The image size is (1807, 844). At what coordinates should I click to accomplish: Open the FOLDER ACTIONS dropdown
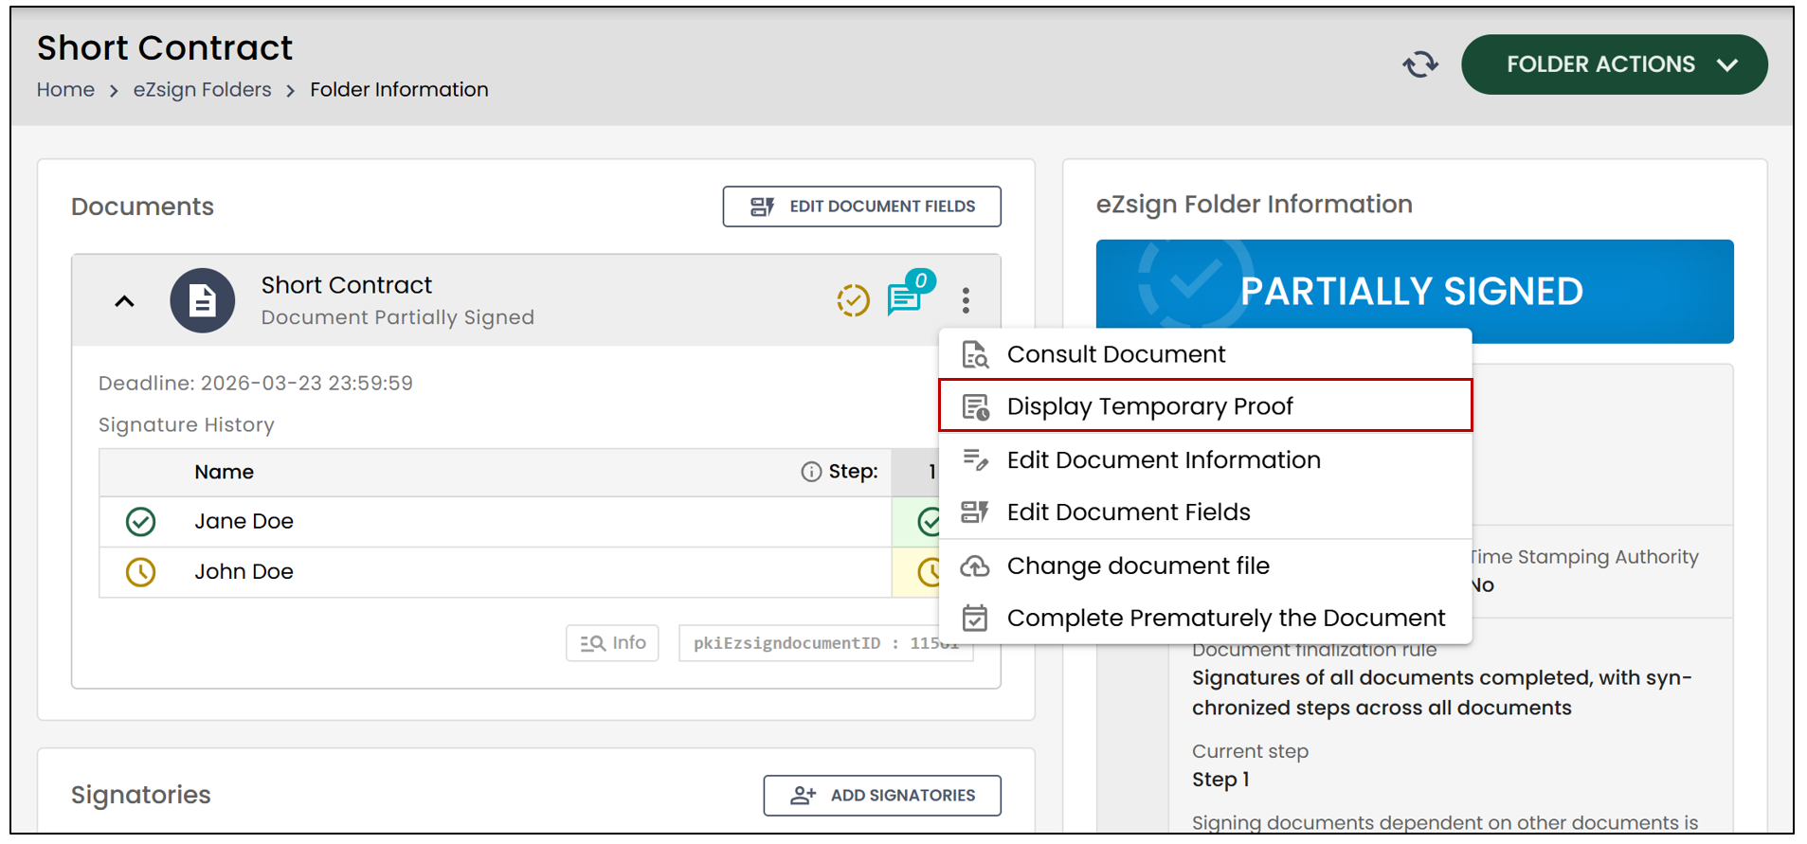pos(1614,64)
